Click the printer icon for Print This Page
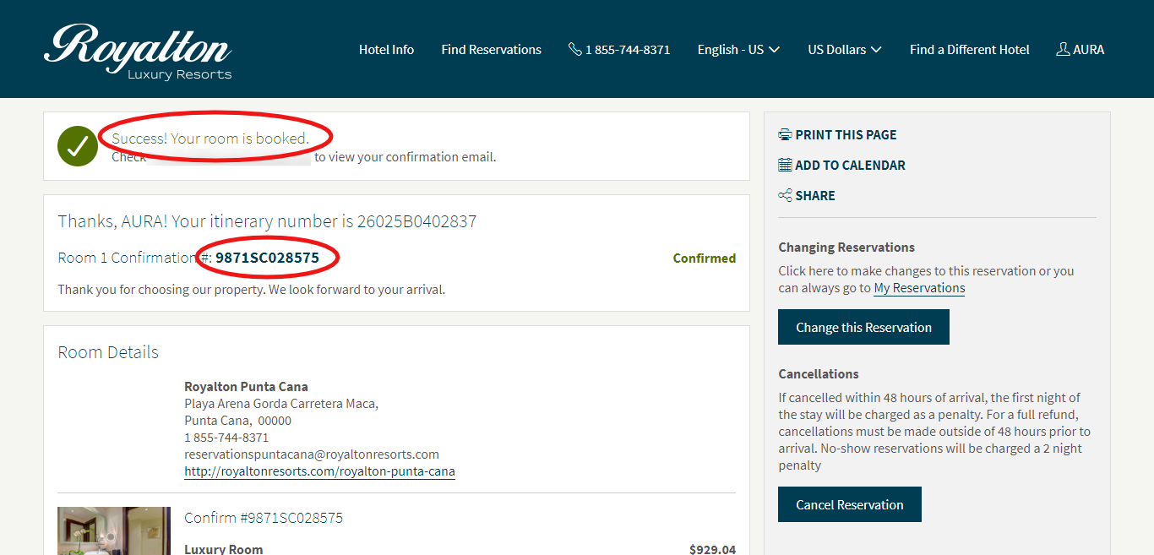The image size is (1154, 555). coord(785,134)
